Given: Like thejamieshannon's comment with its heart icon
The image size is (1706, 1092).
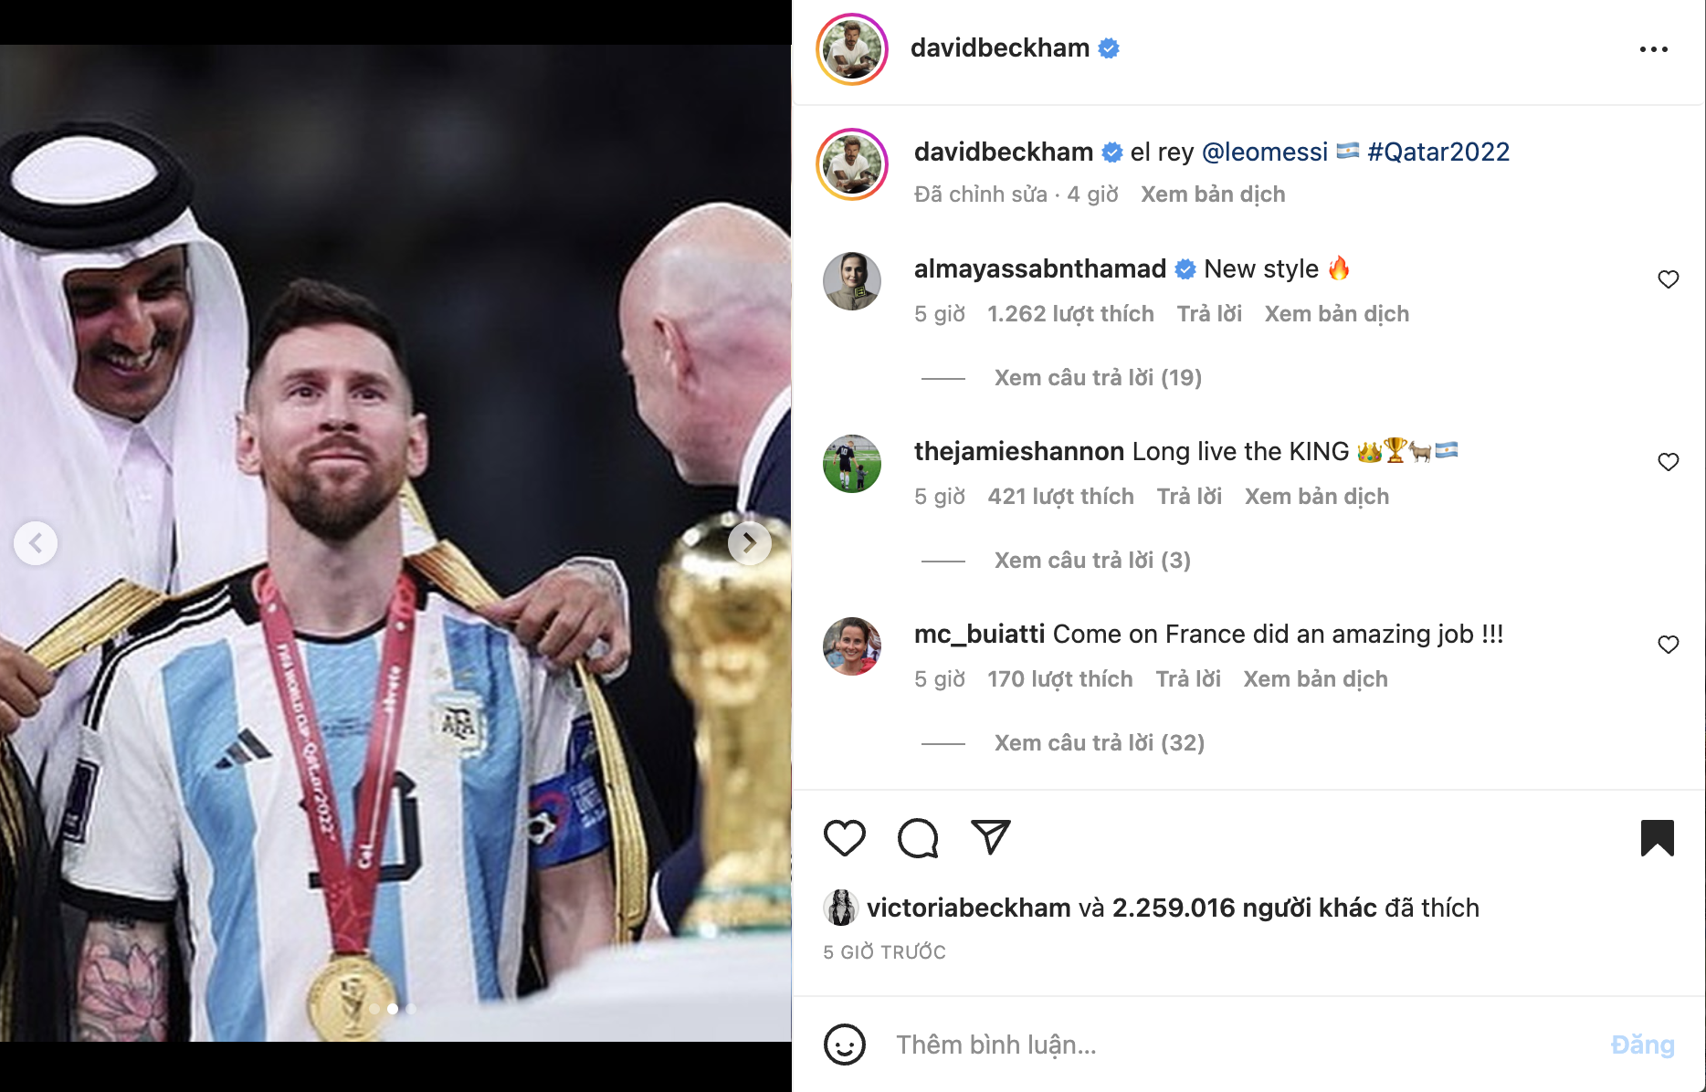Looking at the screenshot, I should pos(1669,461).
